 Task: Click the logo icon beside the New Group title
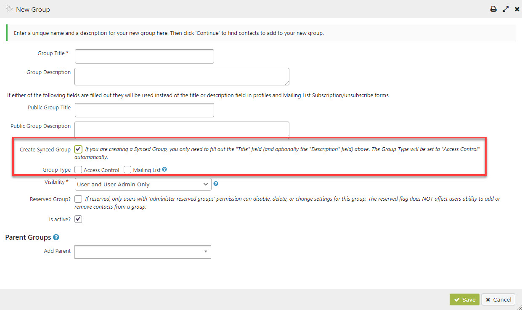[x=9, y=9]
